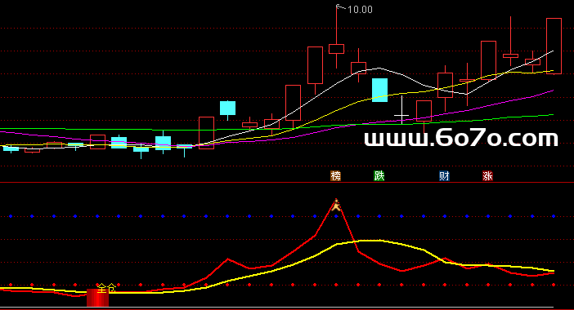Click the blue 财 marker icon
Image resolution: width=574 pixels, height=310 pixels.
444,176
